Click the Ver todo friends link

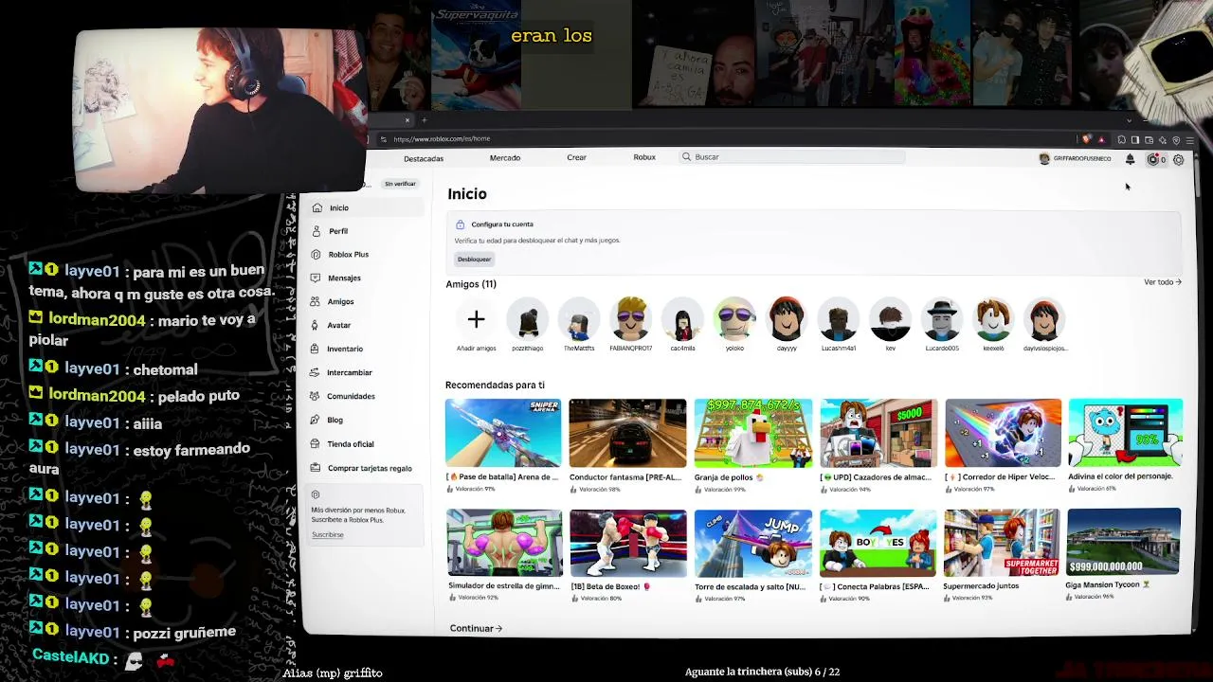point(1162,282)
